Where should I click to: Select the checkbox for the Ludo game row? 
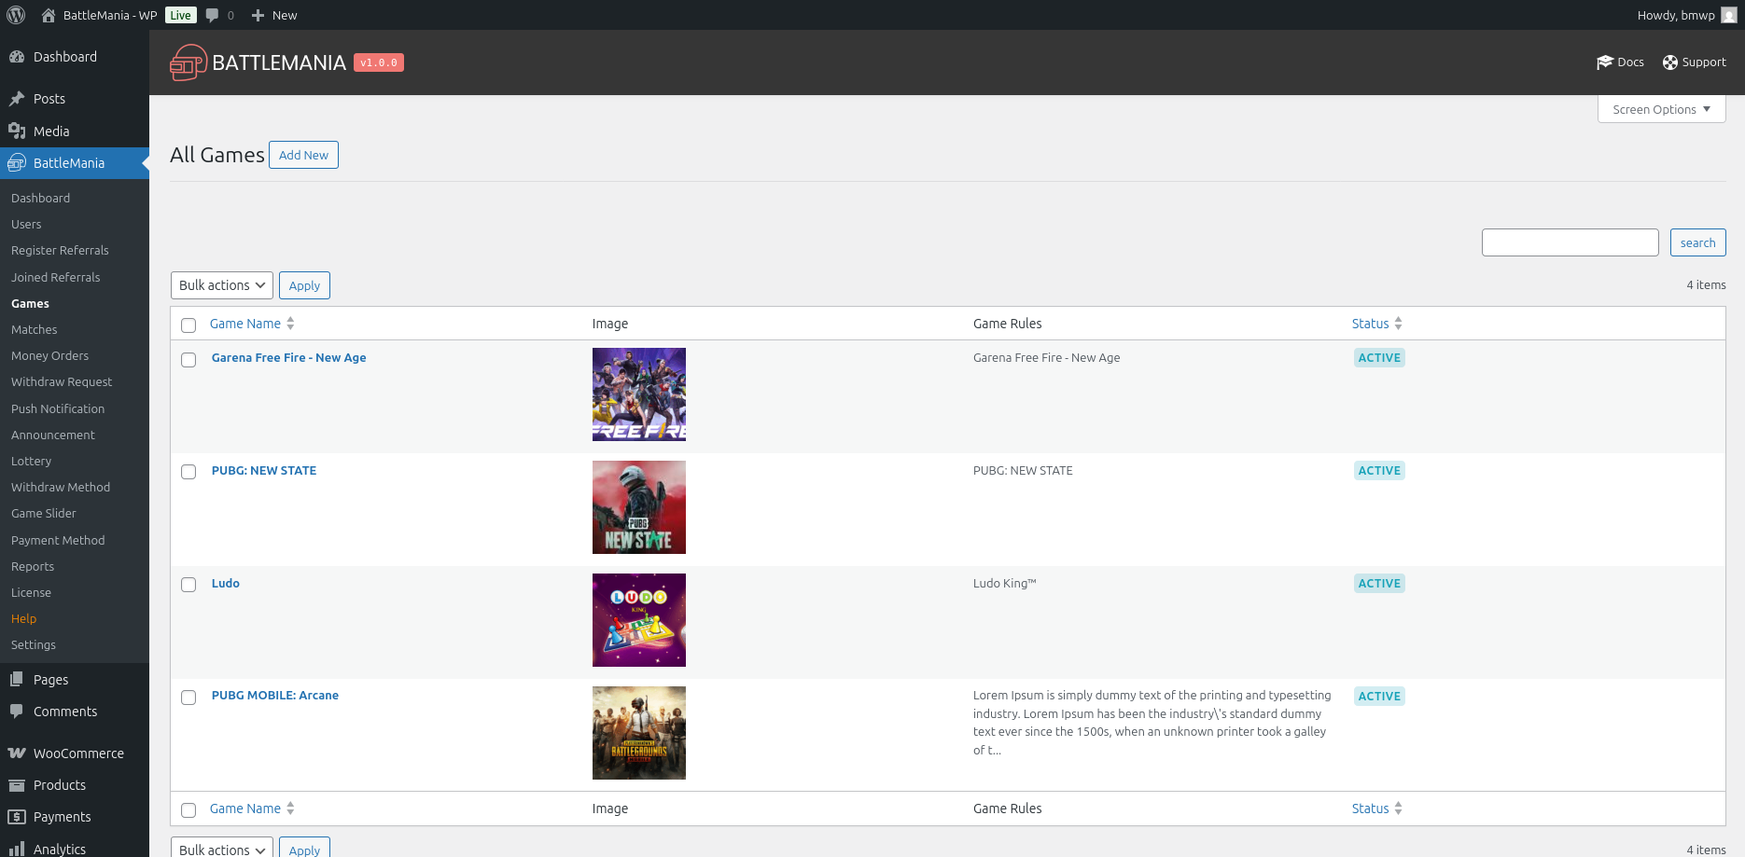(x=188, y=585)
